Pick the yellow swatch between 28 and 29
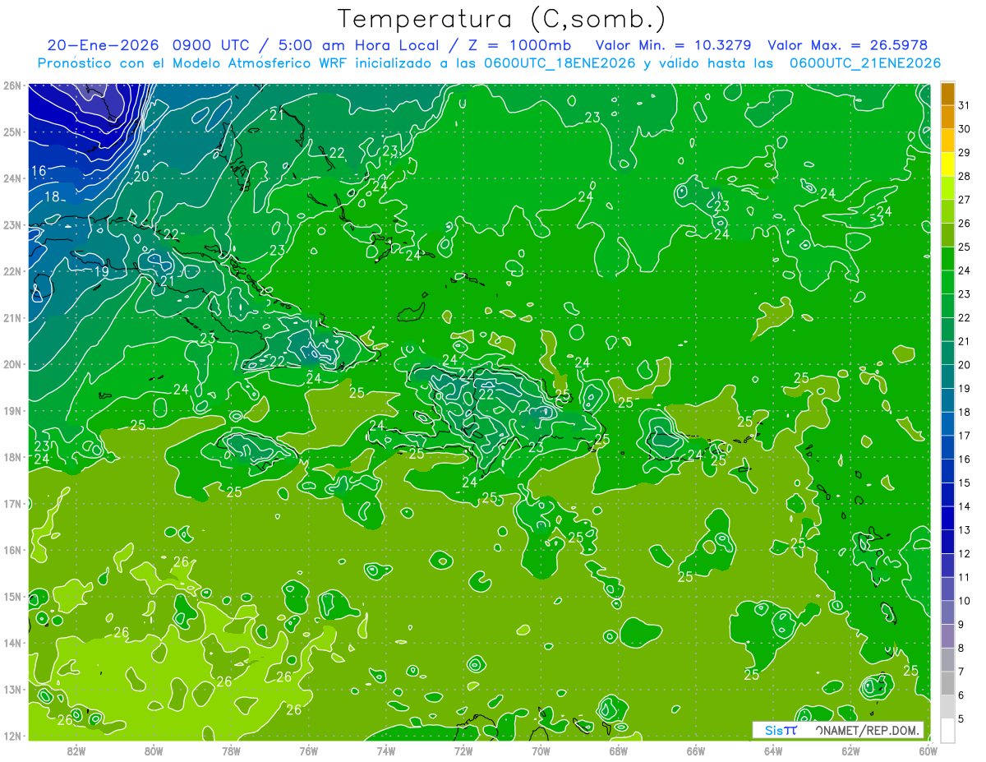The image size is (986, 762). pyautogui.click(x=947, y=164)
